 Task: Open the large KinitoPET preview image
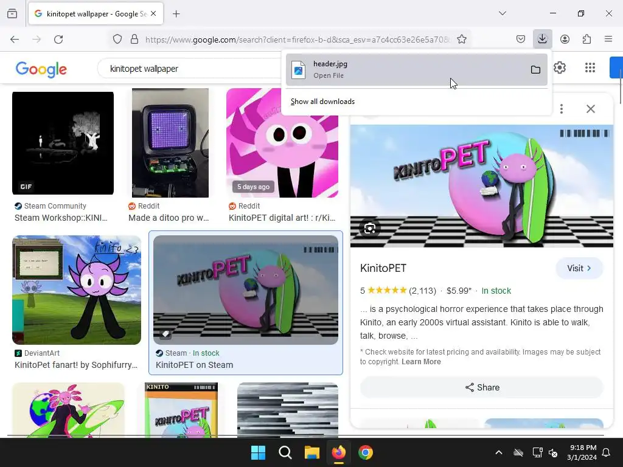coord(482,186)
